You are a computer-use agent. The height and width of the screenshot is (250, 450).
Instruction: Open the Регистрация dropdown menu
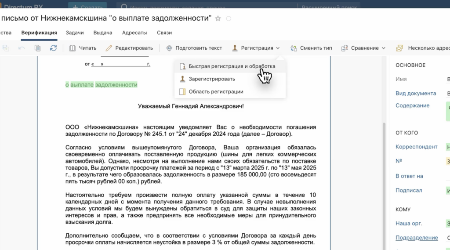tap(256, 48)
